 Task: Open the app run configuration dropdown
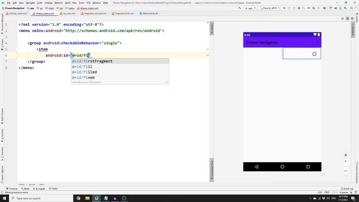tap(250, 8)
